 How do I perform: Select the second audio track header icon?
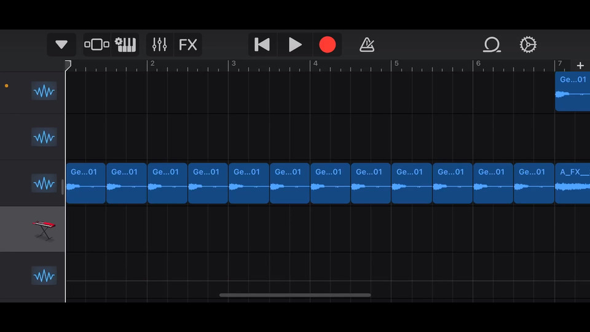click(44, 137)
